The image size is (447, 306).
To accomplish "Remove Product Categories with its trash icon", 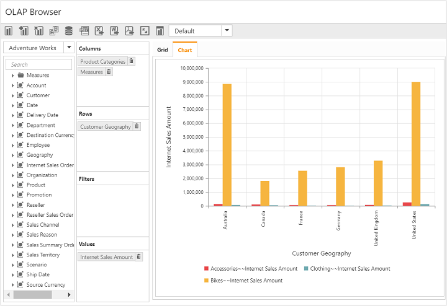I will 132,61.
